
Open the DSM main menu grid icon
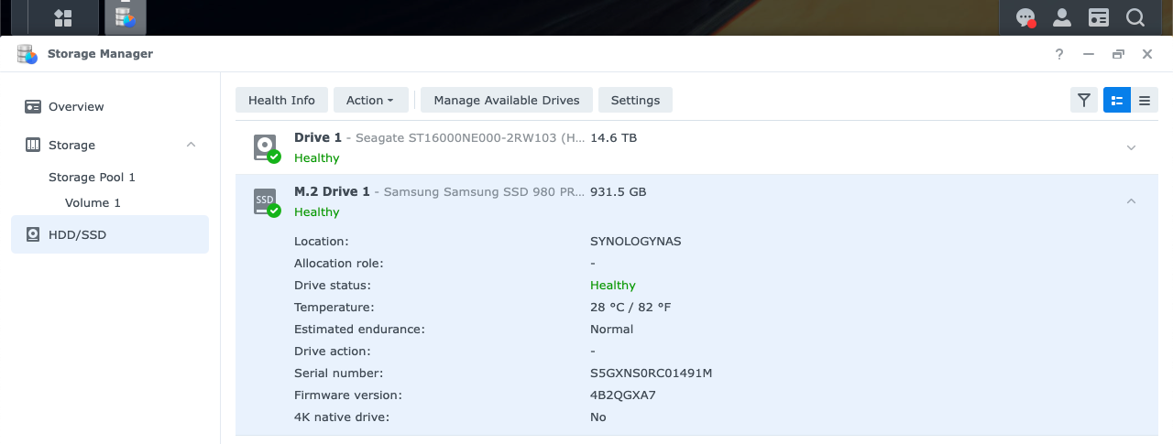pyautogui.click(x=63, y=17)
